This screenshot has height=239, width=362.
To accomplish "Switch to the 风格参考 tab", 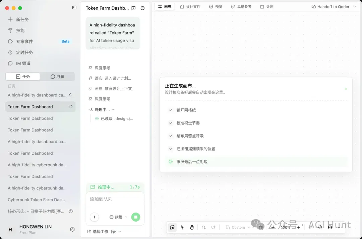I will 241,7.
